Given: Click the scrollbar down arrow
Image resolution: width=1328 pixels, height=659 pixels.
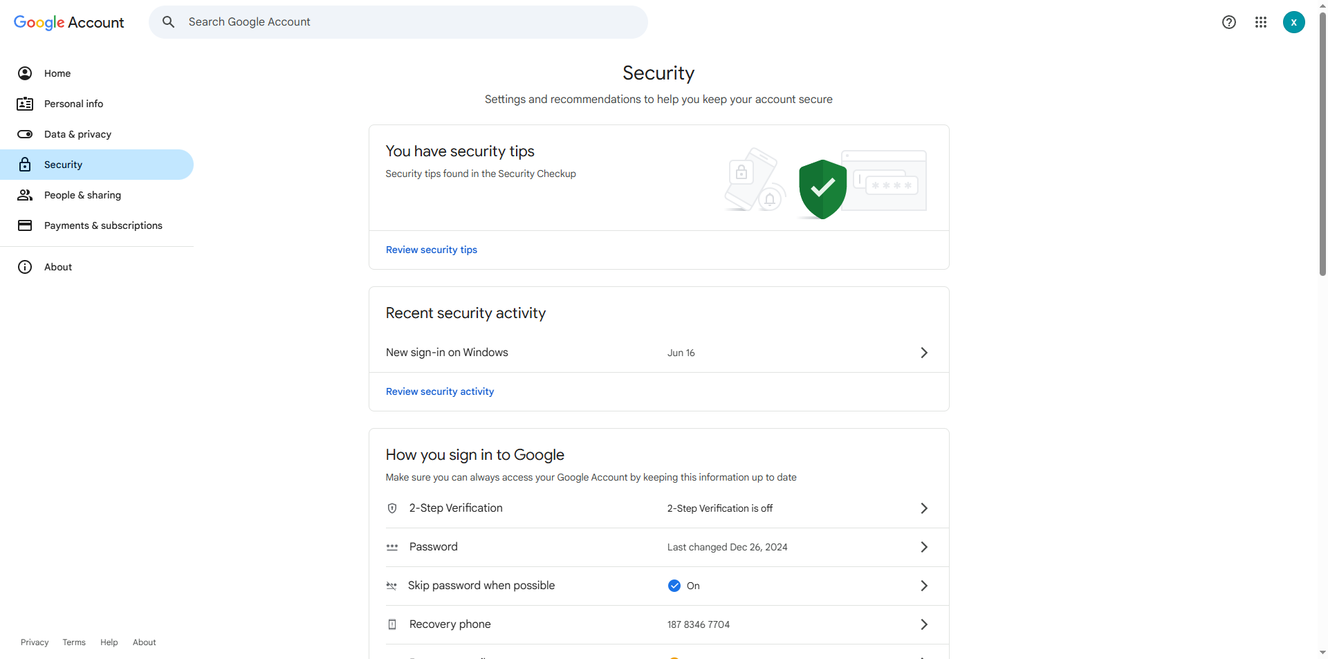Looking at the screenshot, I should click(x=1322, y=652).
